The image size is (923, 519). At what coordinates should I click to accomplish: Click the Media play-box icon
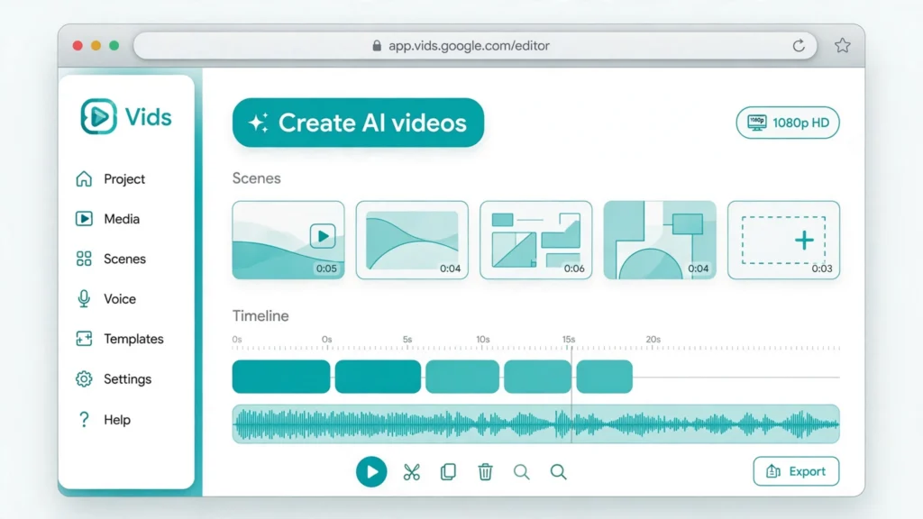coord(84,219)
